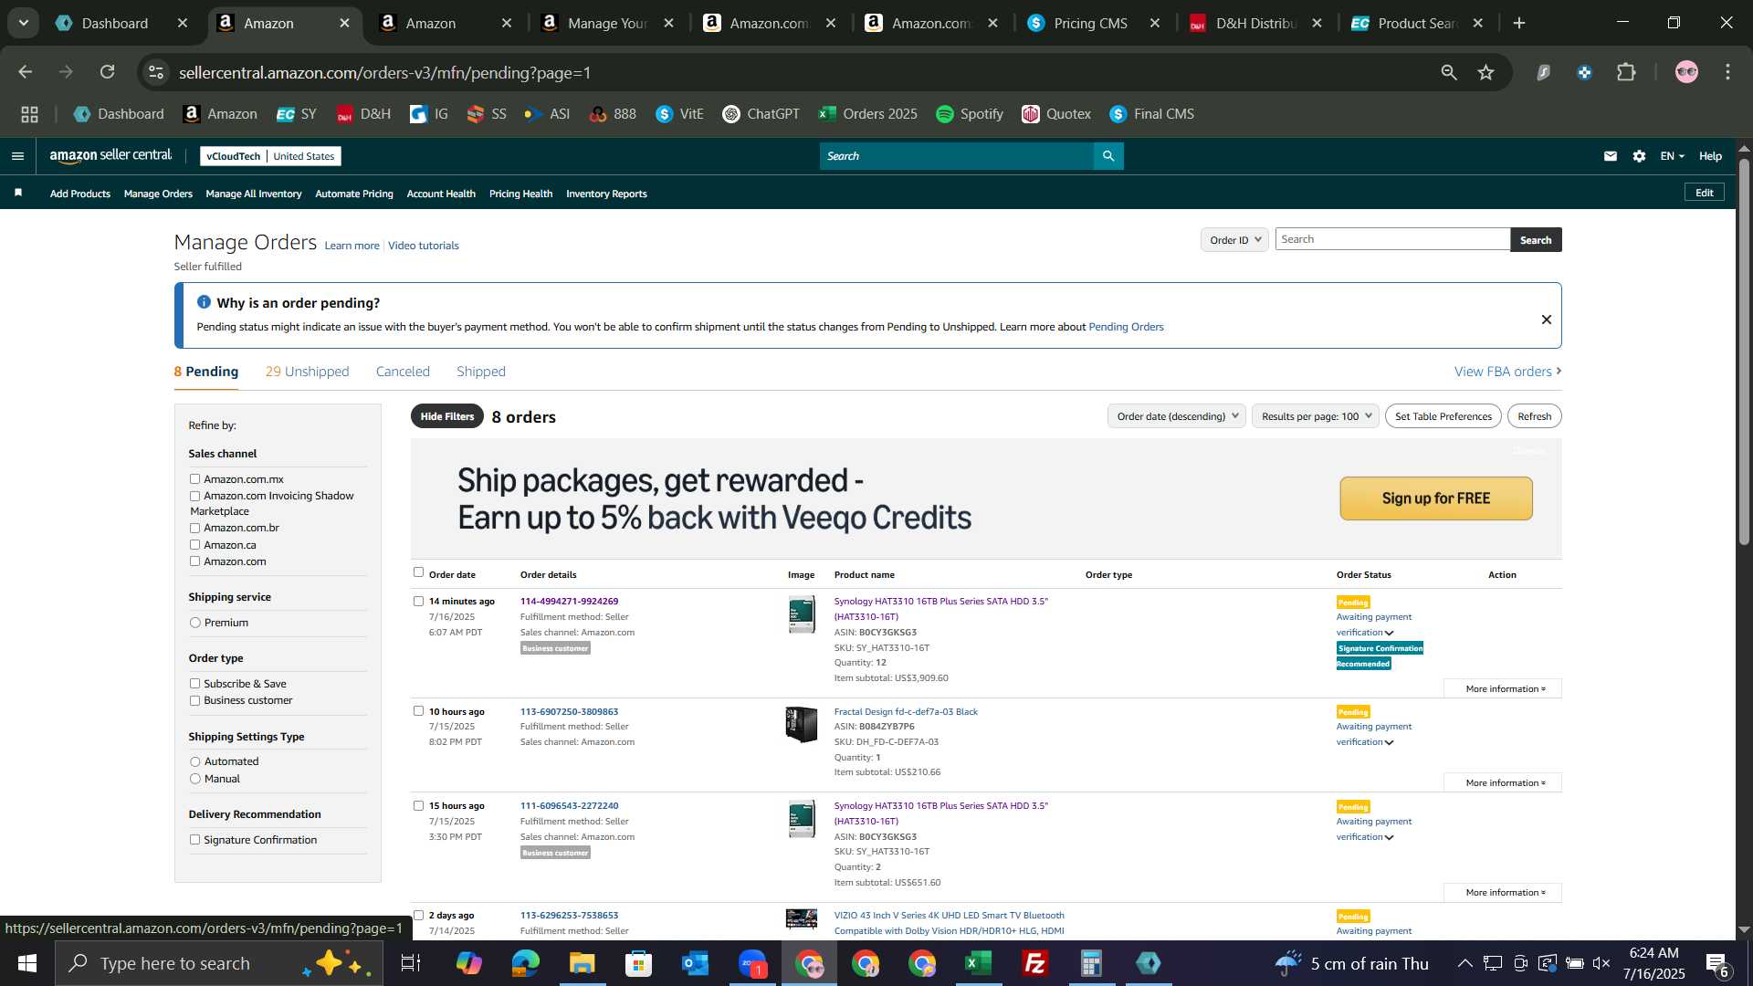Screen dimensions: 1753x986
Task: Expand More information for Fractal Design order
Action: pyautogui.click(x=1504, y=782)
